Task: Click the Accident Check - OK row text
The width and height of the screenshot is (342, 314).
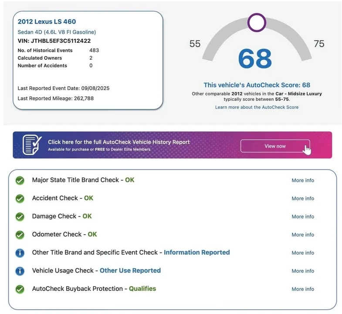Action: tap(63, 198)
